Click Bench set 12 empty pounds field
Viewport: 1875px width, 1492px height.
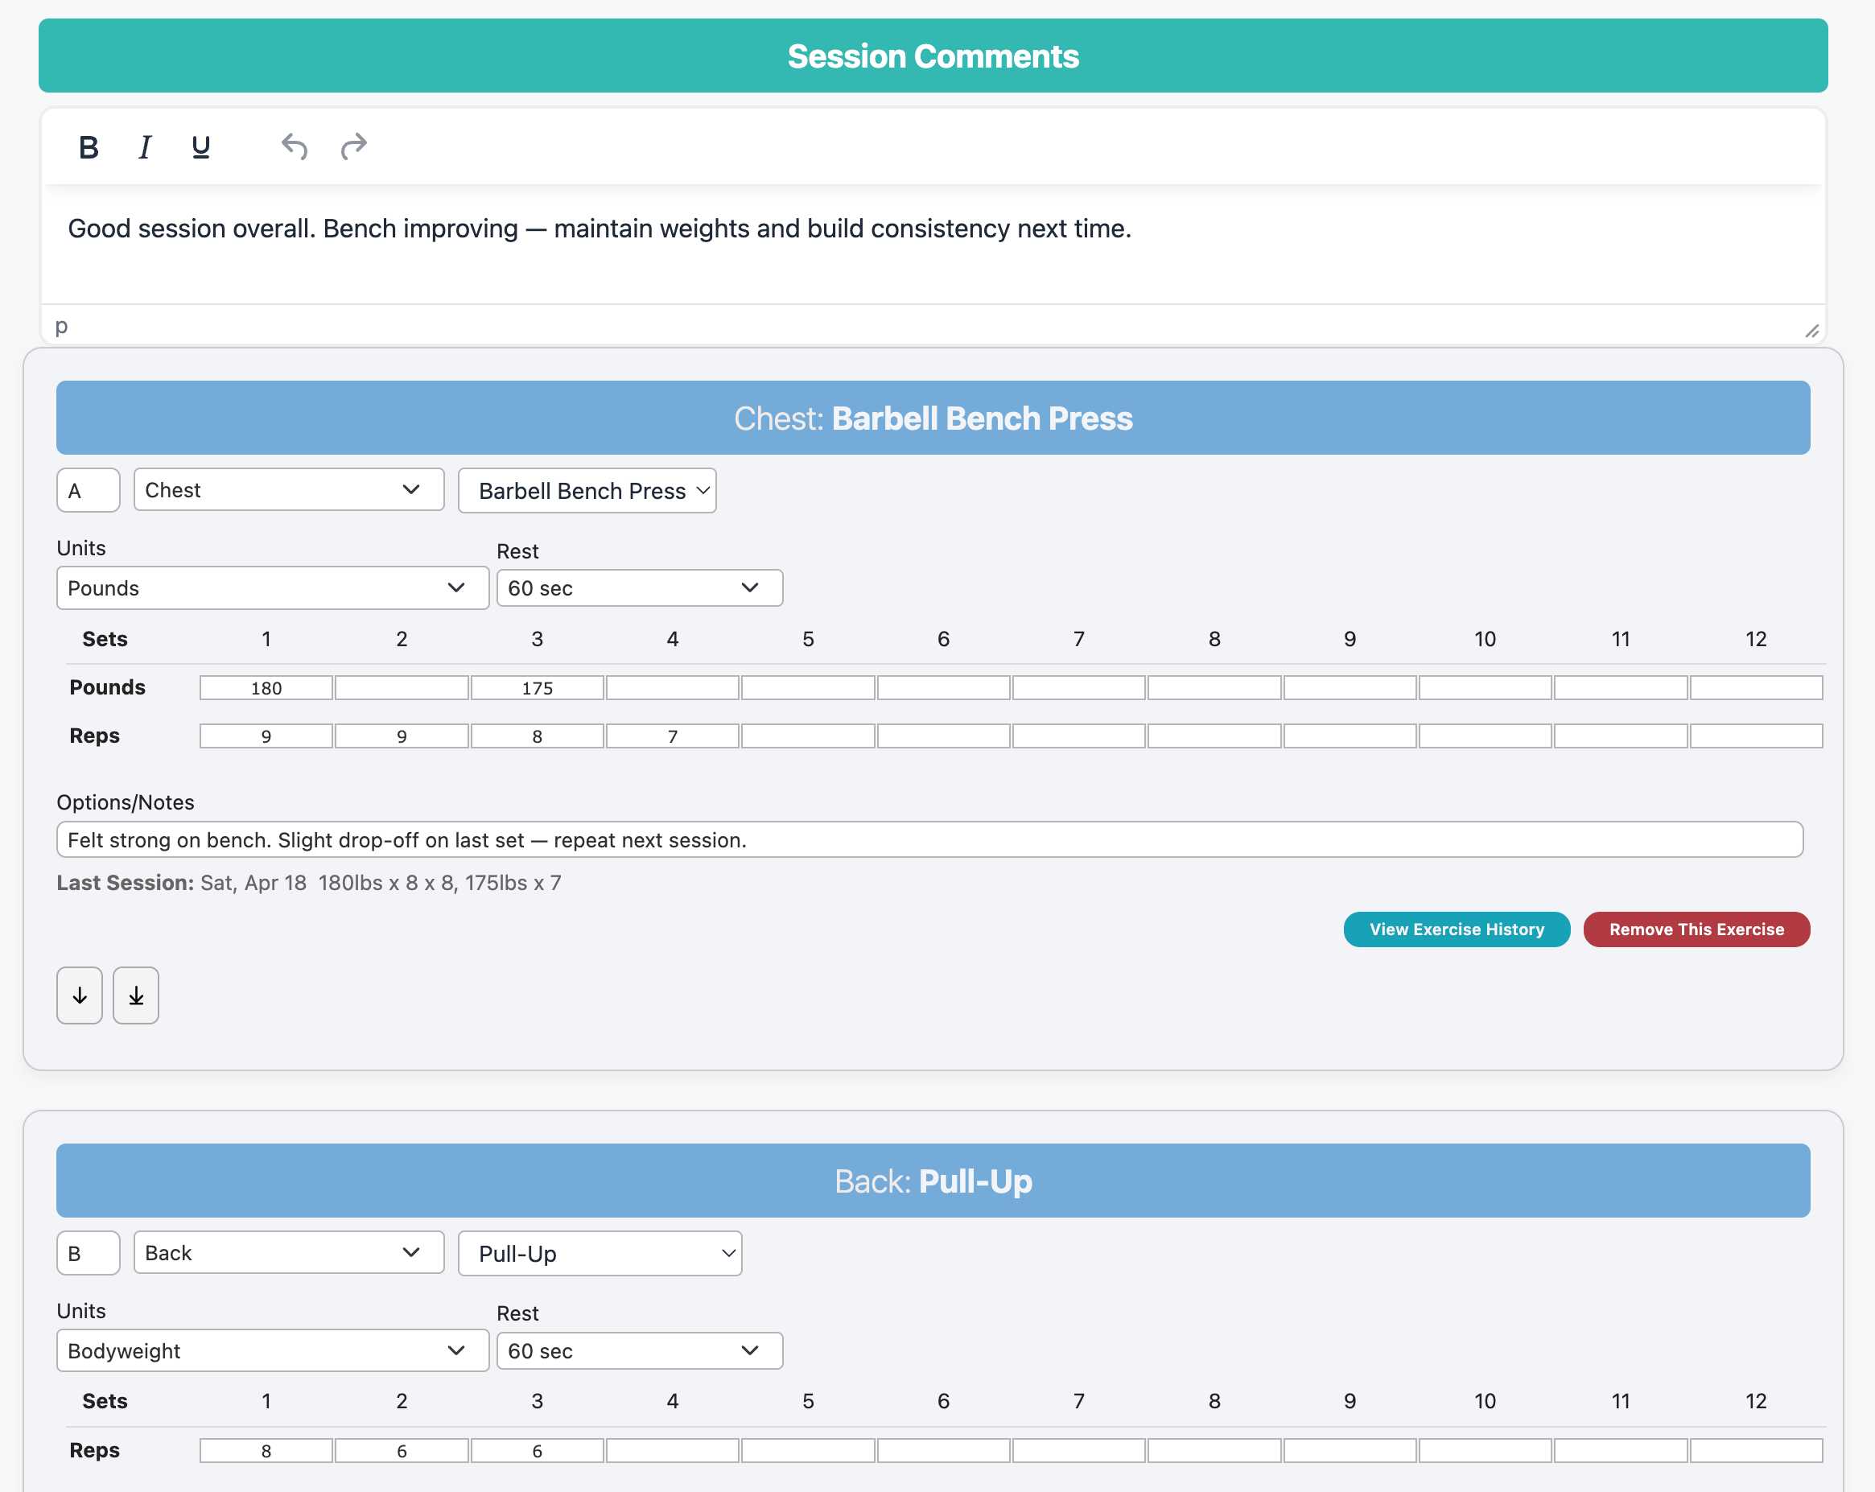(x=1756, y=688)
